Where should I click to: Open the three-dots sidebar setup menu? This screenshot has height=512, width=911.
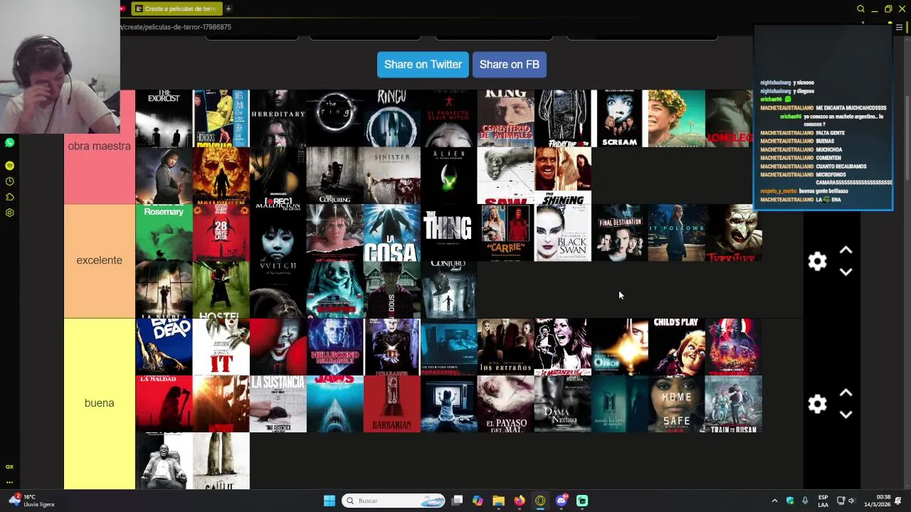tap(9, 482)
